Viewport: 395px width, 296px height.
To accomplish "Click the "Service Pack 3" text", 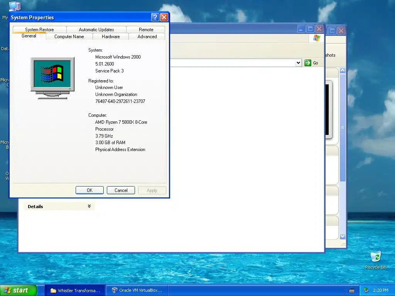I will pyautogui.click(x=109, y=71).
